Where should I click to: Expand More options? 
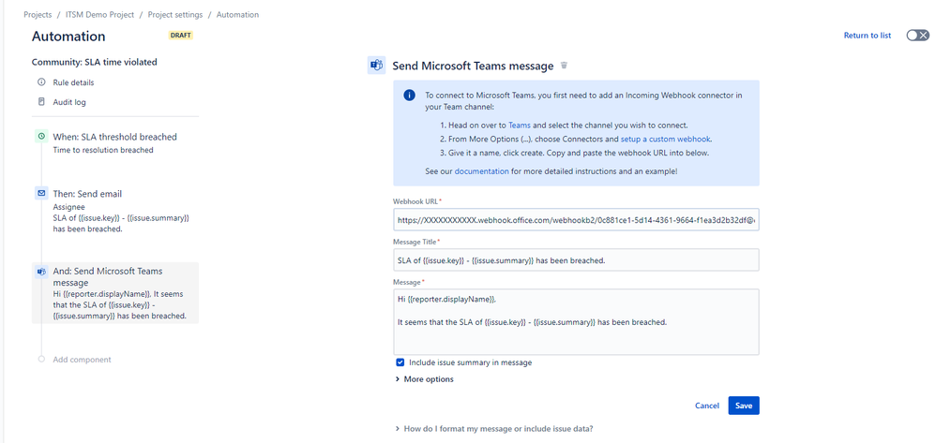(x=425, y=379)
